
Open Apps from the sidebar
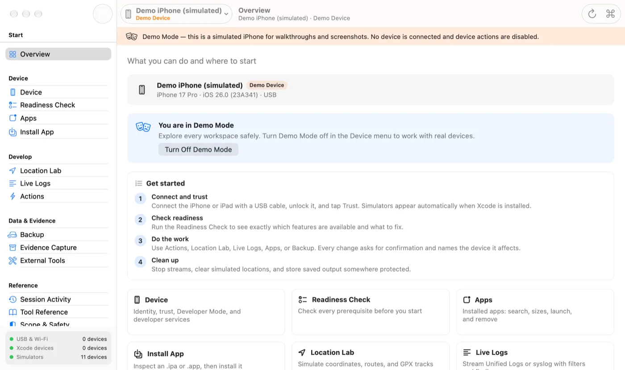[58, 118]
